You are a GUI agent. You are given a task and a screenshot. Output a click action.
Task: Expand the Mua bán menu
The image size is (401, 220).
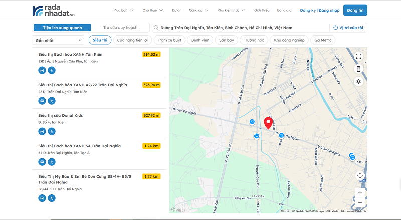(x=123, y=10)
